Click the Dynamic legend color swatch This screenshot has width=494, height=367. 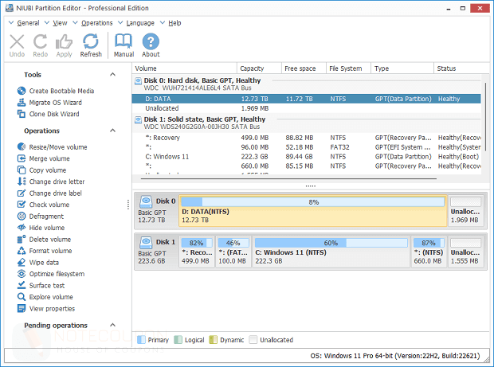(214, 340)
